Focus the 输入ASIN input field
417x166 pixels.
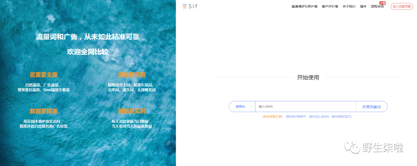(305, 107)
